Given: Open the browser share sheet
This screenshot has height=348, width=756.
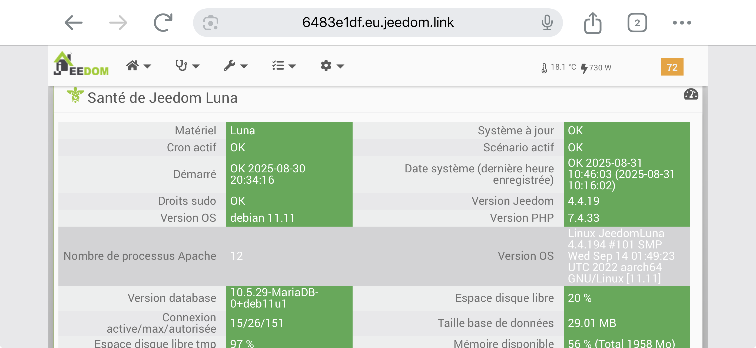Looking at the screenshot, I should (592, 23).
